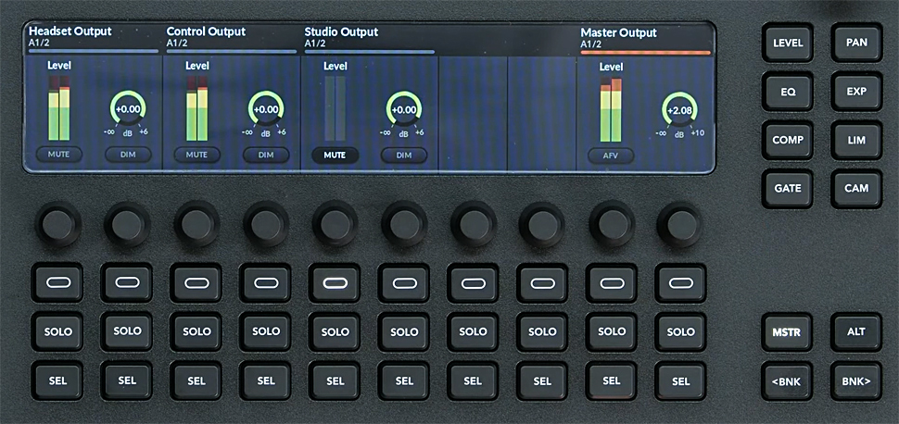
Task: Click SEL in the column under Control MUTE
Action: click(x=196, y=380)
